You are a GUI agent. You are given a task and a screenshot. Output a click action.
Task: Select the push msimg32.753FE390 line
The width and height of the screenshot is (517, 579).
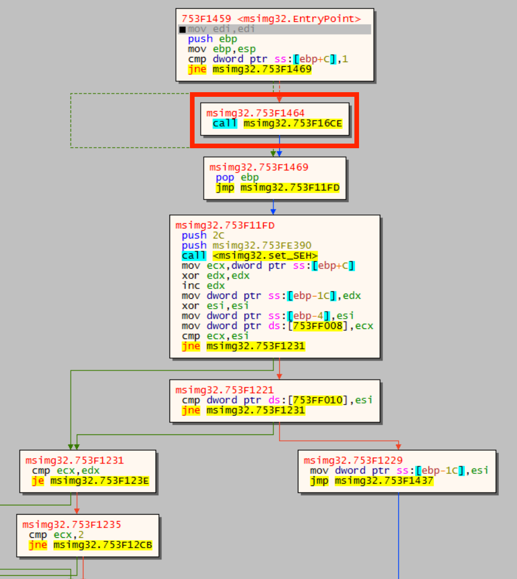pos(246,245)
